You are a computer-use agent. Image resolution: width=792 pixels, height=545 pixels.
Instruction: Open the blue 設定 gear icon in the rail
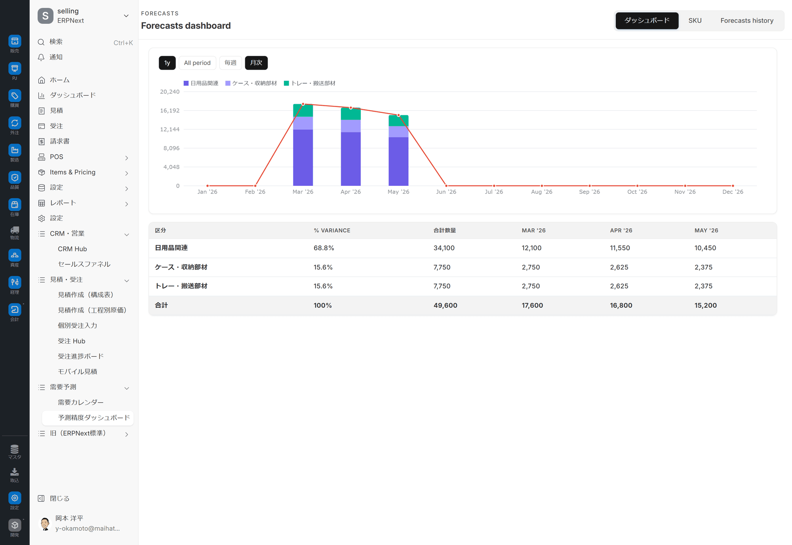(x=15, y=498)
